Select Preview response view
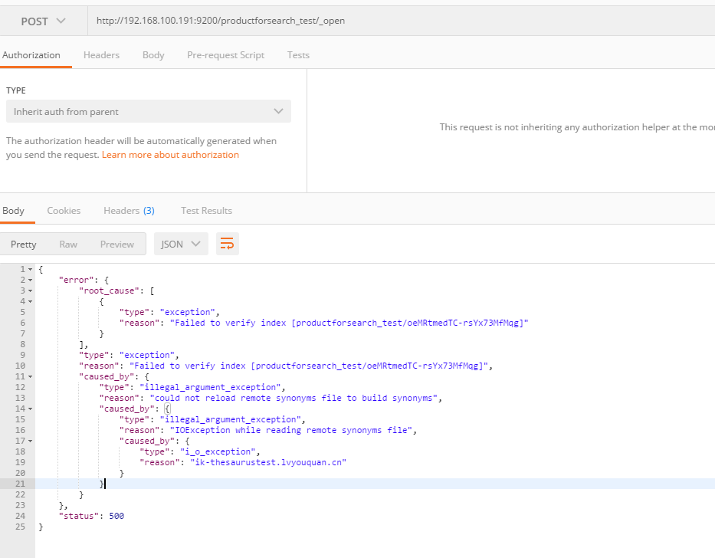This screenshot has height=558, width=715. click(117, 244)
